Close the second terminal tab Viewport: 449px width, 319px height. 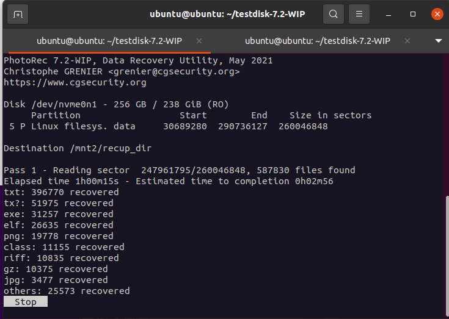pyautogui.click(x=407, y=41)
